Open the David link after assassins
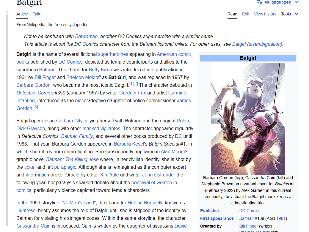The image size is (309, 232). 181,226
